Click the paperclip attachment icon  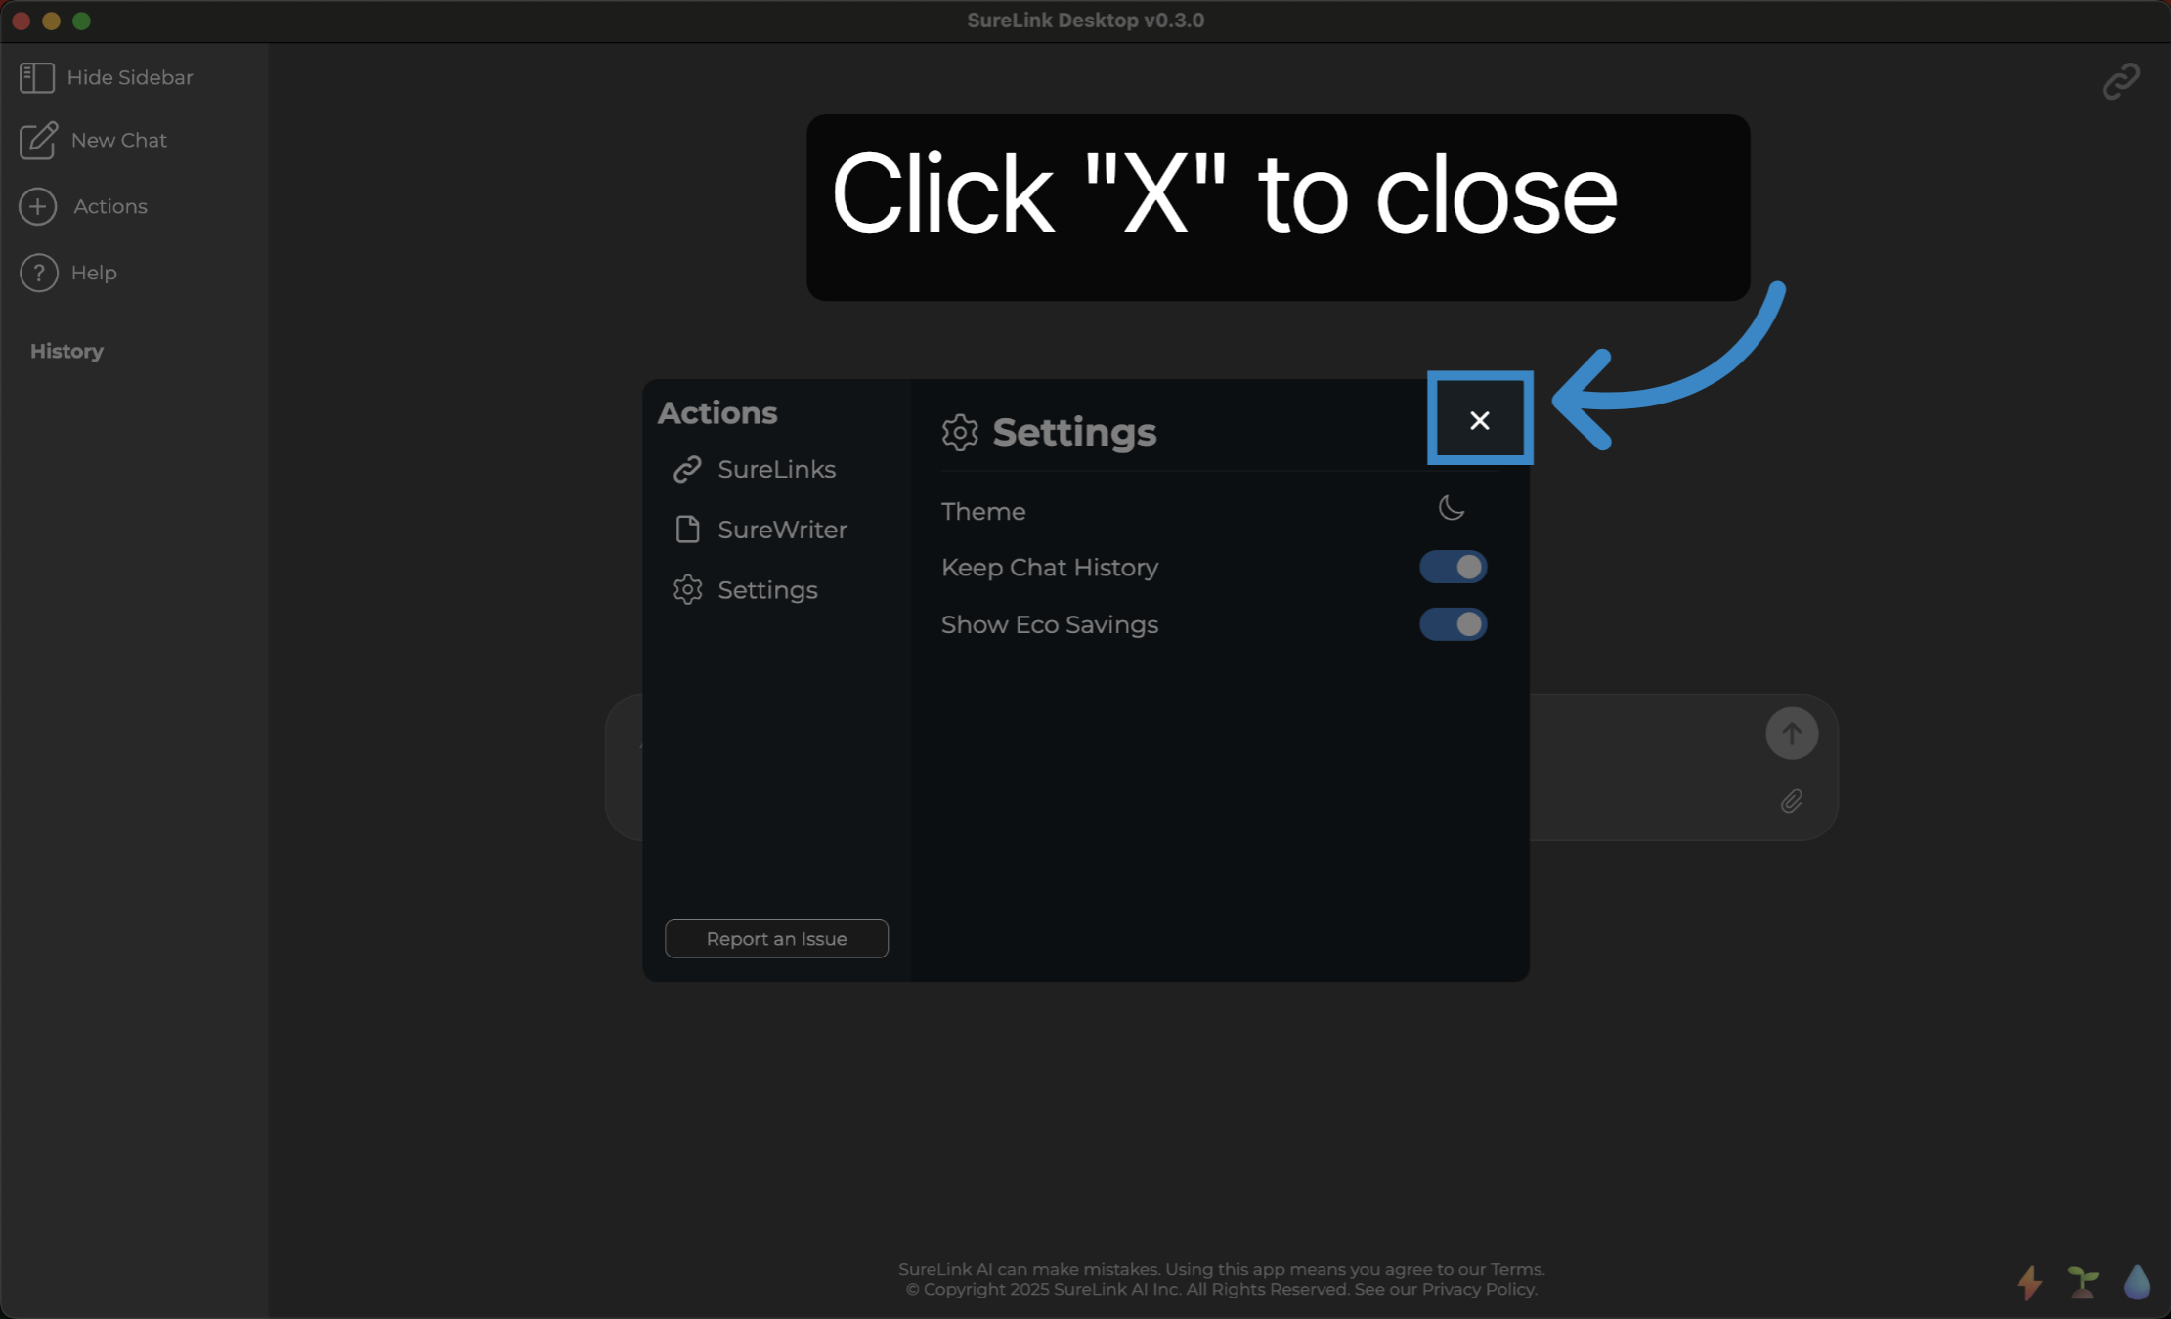[1791, 802]
